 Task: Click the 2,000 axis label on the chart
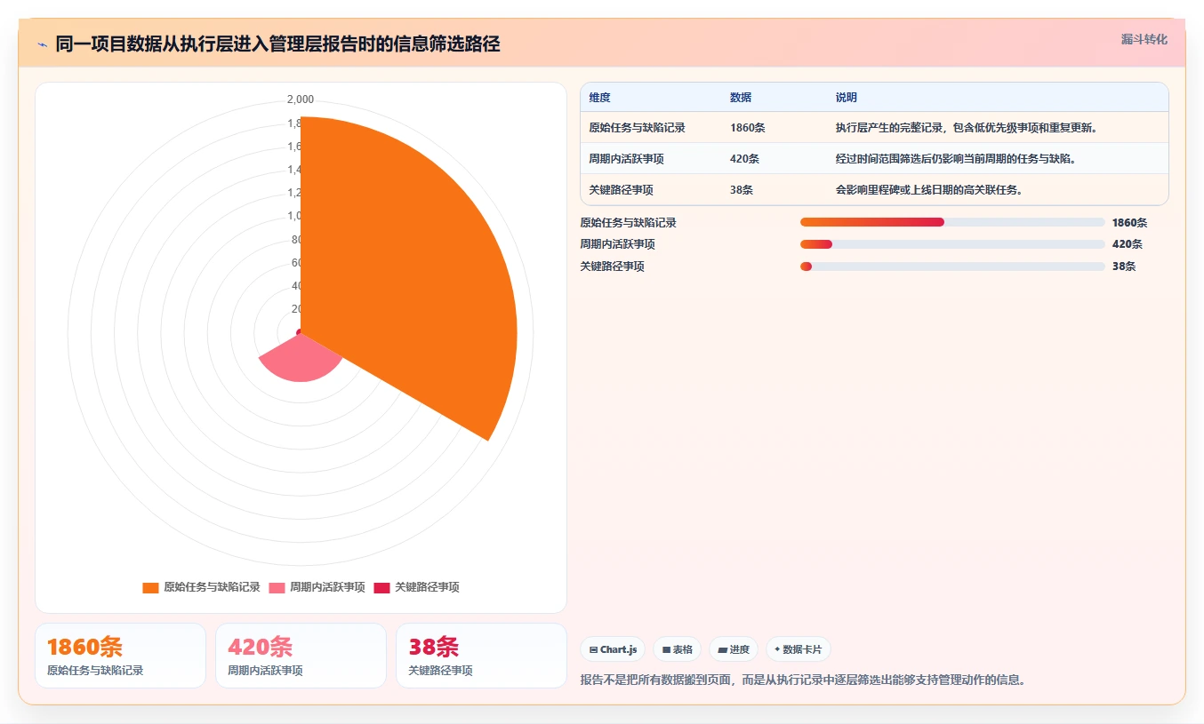click(x=301, y=99)
